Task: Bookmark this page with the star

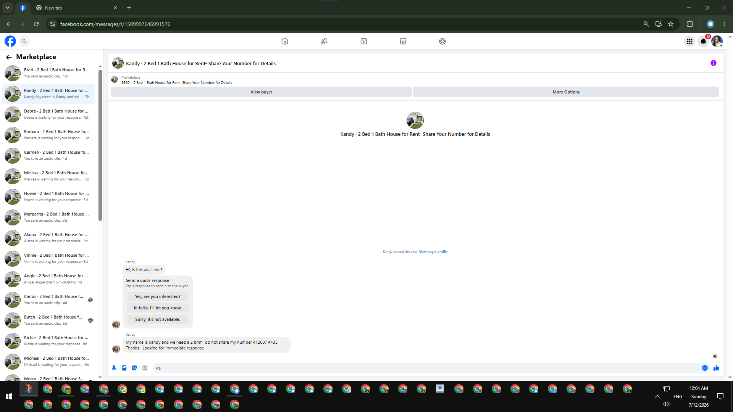Action: 671,24
